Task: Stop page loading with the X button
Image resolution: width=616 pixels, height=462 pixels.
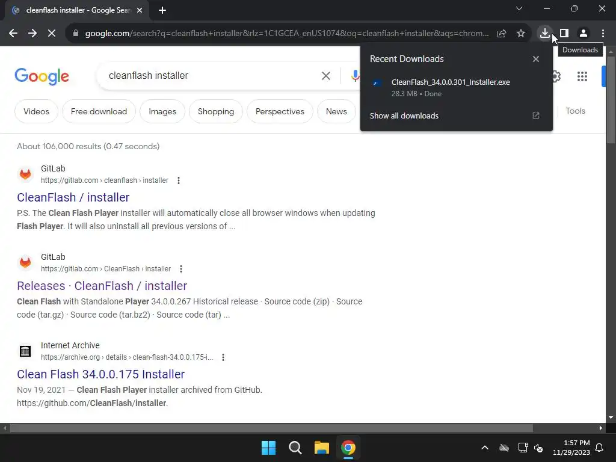Action: coord(52,34)
